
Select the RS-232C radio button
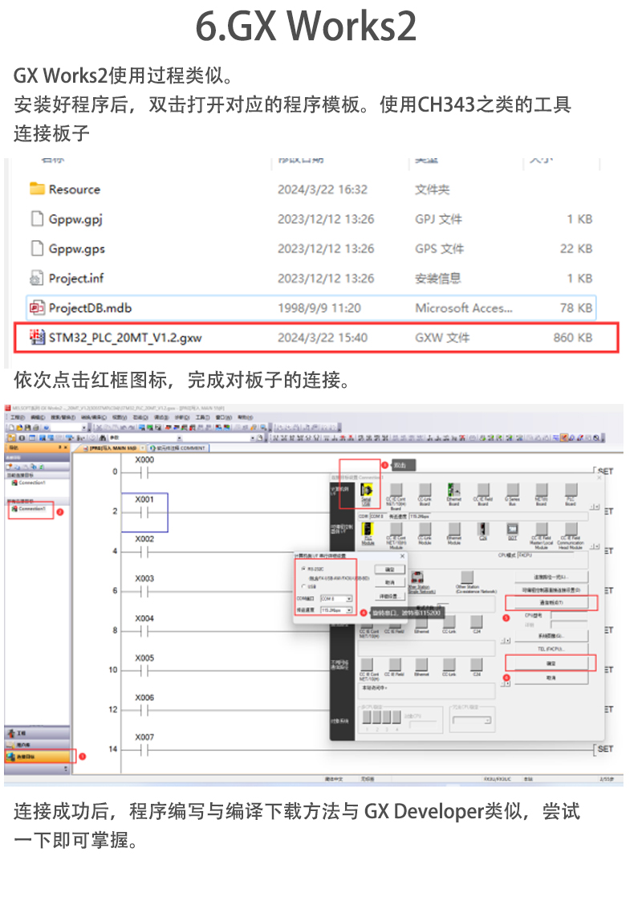coord(303,569)
